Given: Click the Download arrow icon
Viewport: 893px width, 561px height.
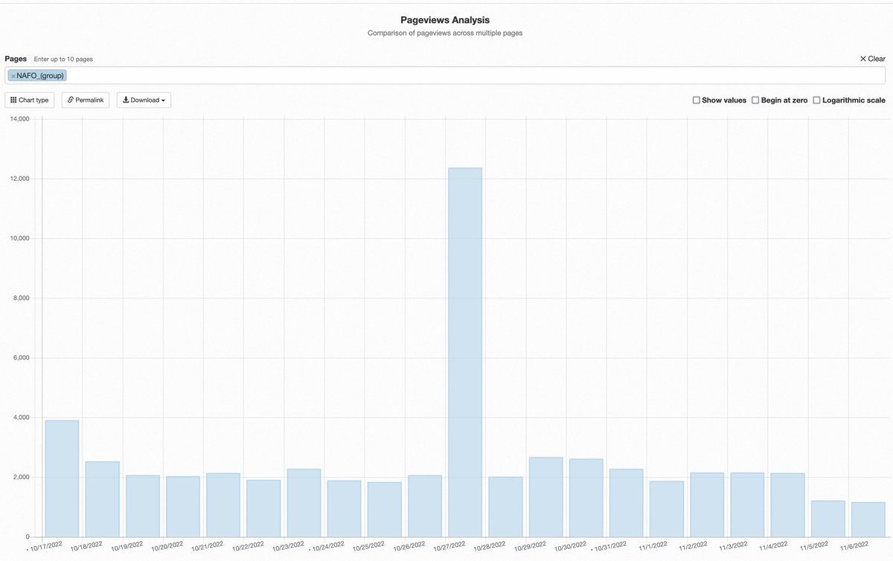Looking at the screenshot, I should click(x=126, y=100).
